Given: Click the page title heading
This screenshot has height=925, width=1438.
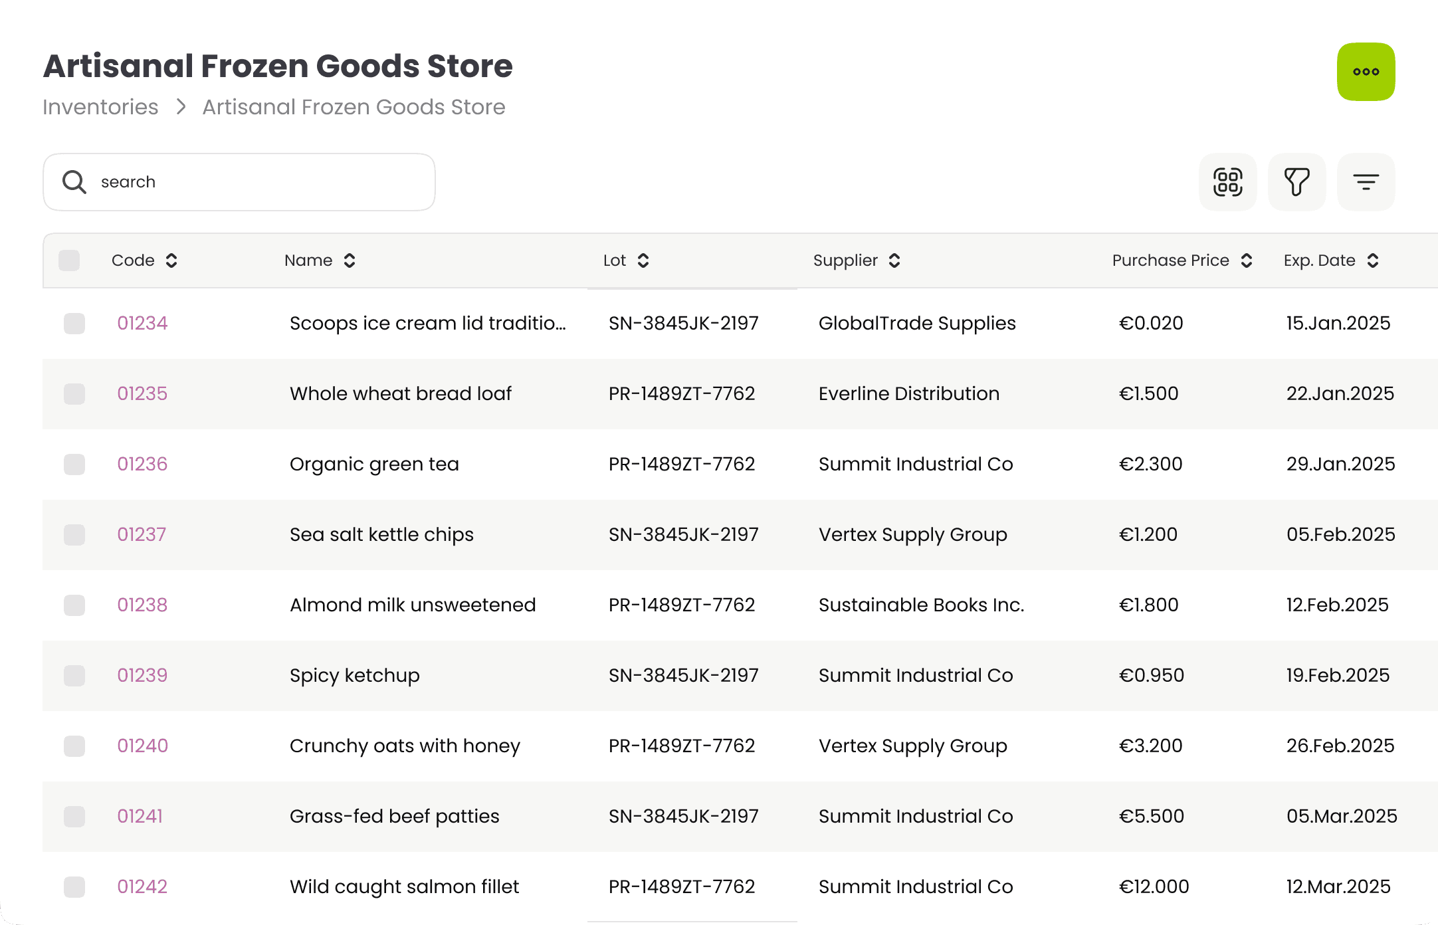Looking at the screenshot, I should pos(278,66).
